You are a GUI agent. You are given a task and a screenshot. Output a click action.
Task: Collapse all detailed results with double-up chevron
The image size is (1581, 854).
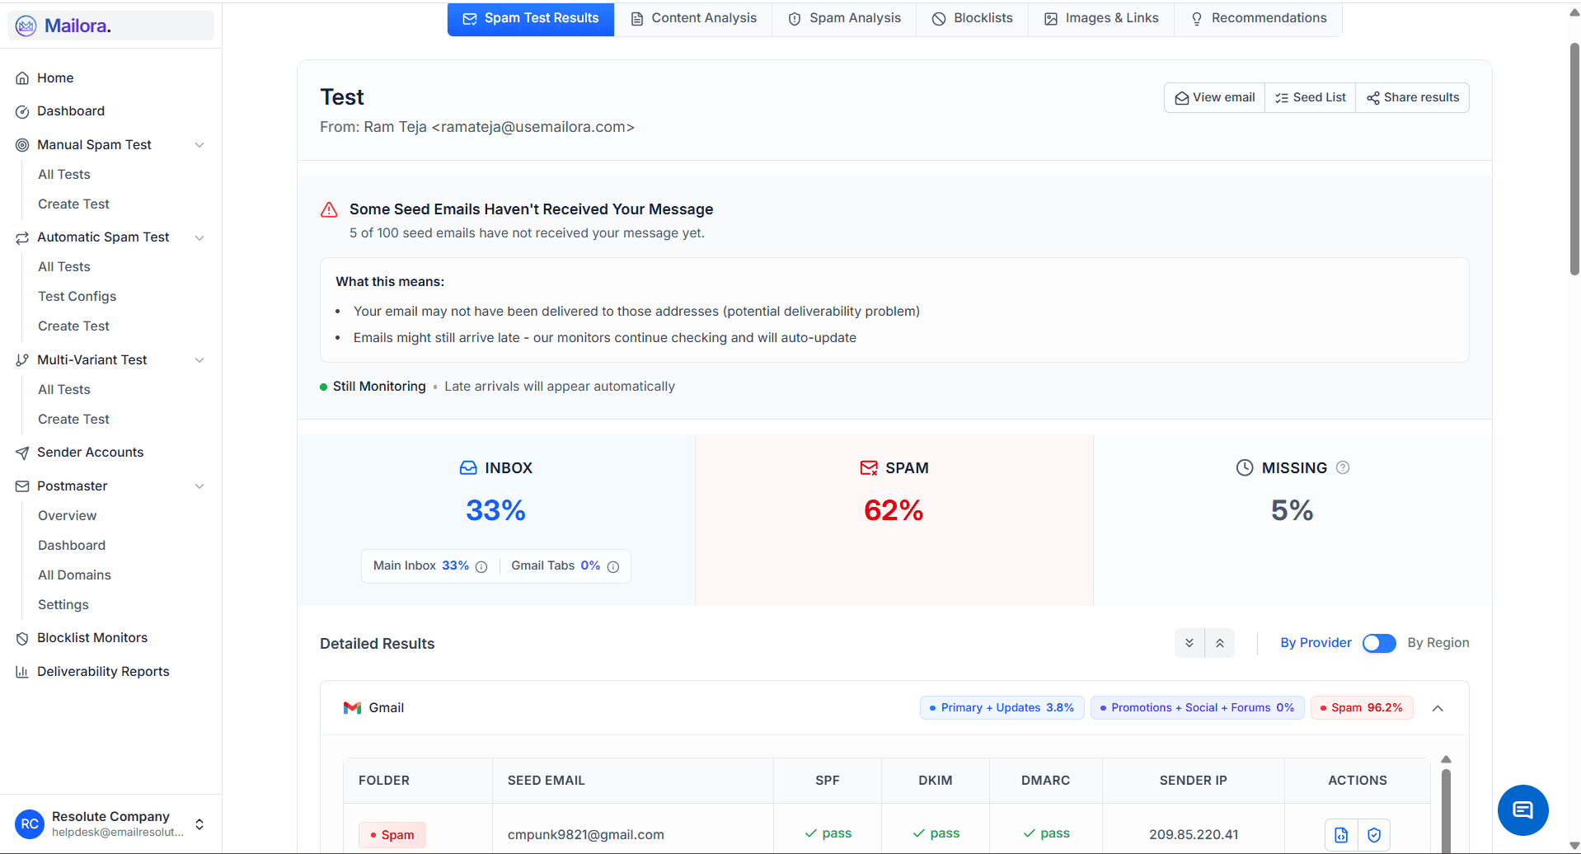1220,643
